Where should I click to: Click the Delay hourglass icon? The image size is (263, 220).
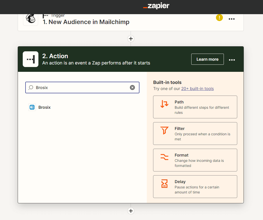pos(164,184)
